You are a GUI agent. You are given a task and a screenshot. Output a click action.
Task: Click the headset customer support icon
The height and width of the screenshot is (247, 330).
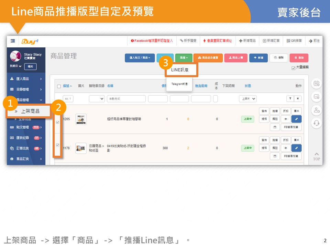(317, 122)
